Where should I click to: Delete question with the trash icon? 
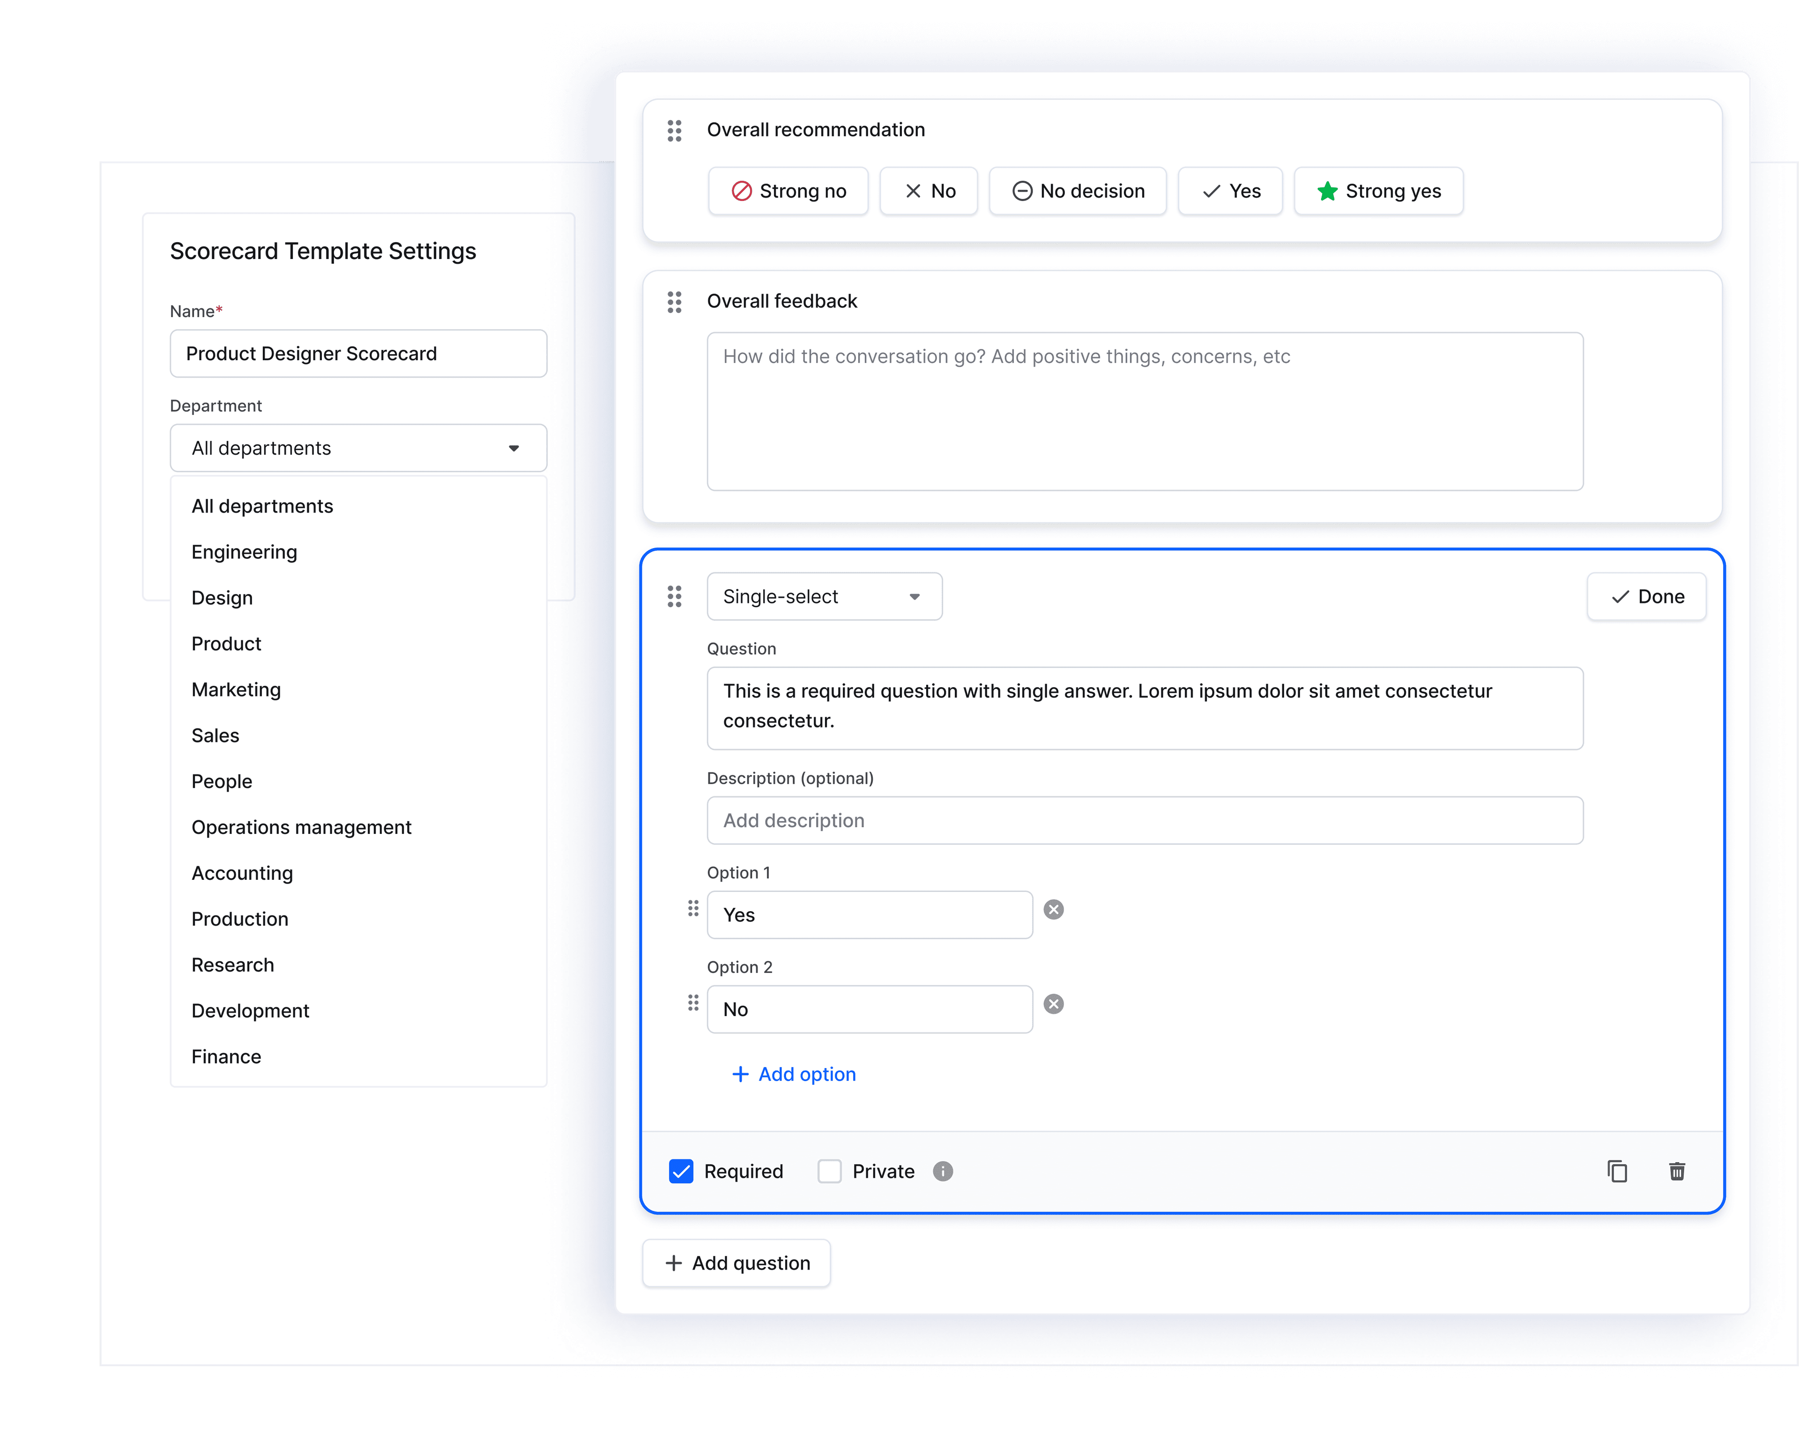[1676, 1171]
